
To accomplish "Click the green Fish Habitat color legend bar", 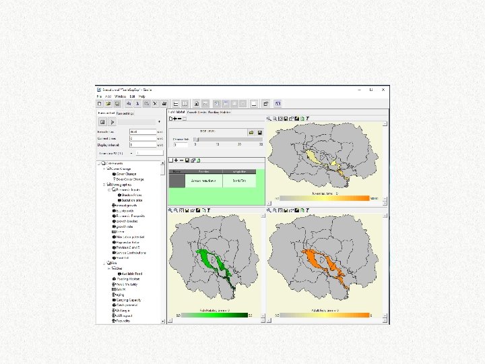I will tap(214, 315).
